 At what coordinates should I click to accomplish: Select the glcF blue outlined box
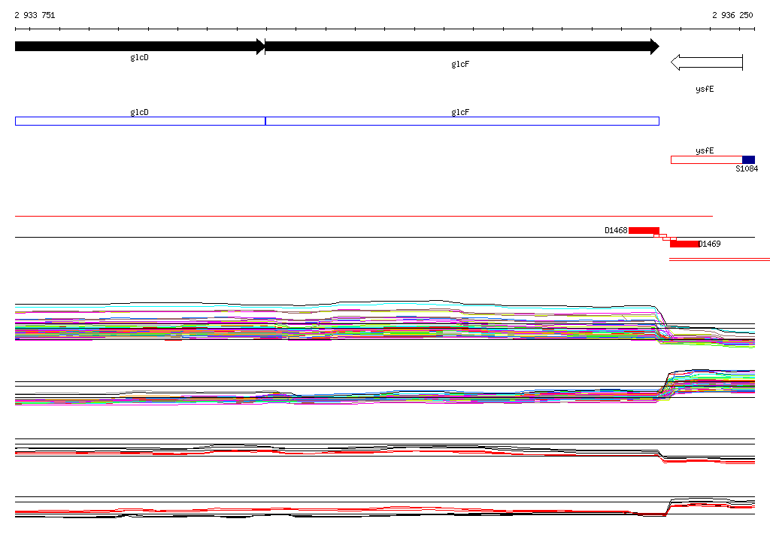pyautogui.click(x=462, y=121)
